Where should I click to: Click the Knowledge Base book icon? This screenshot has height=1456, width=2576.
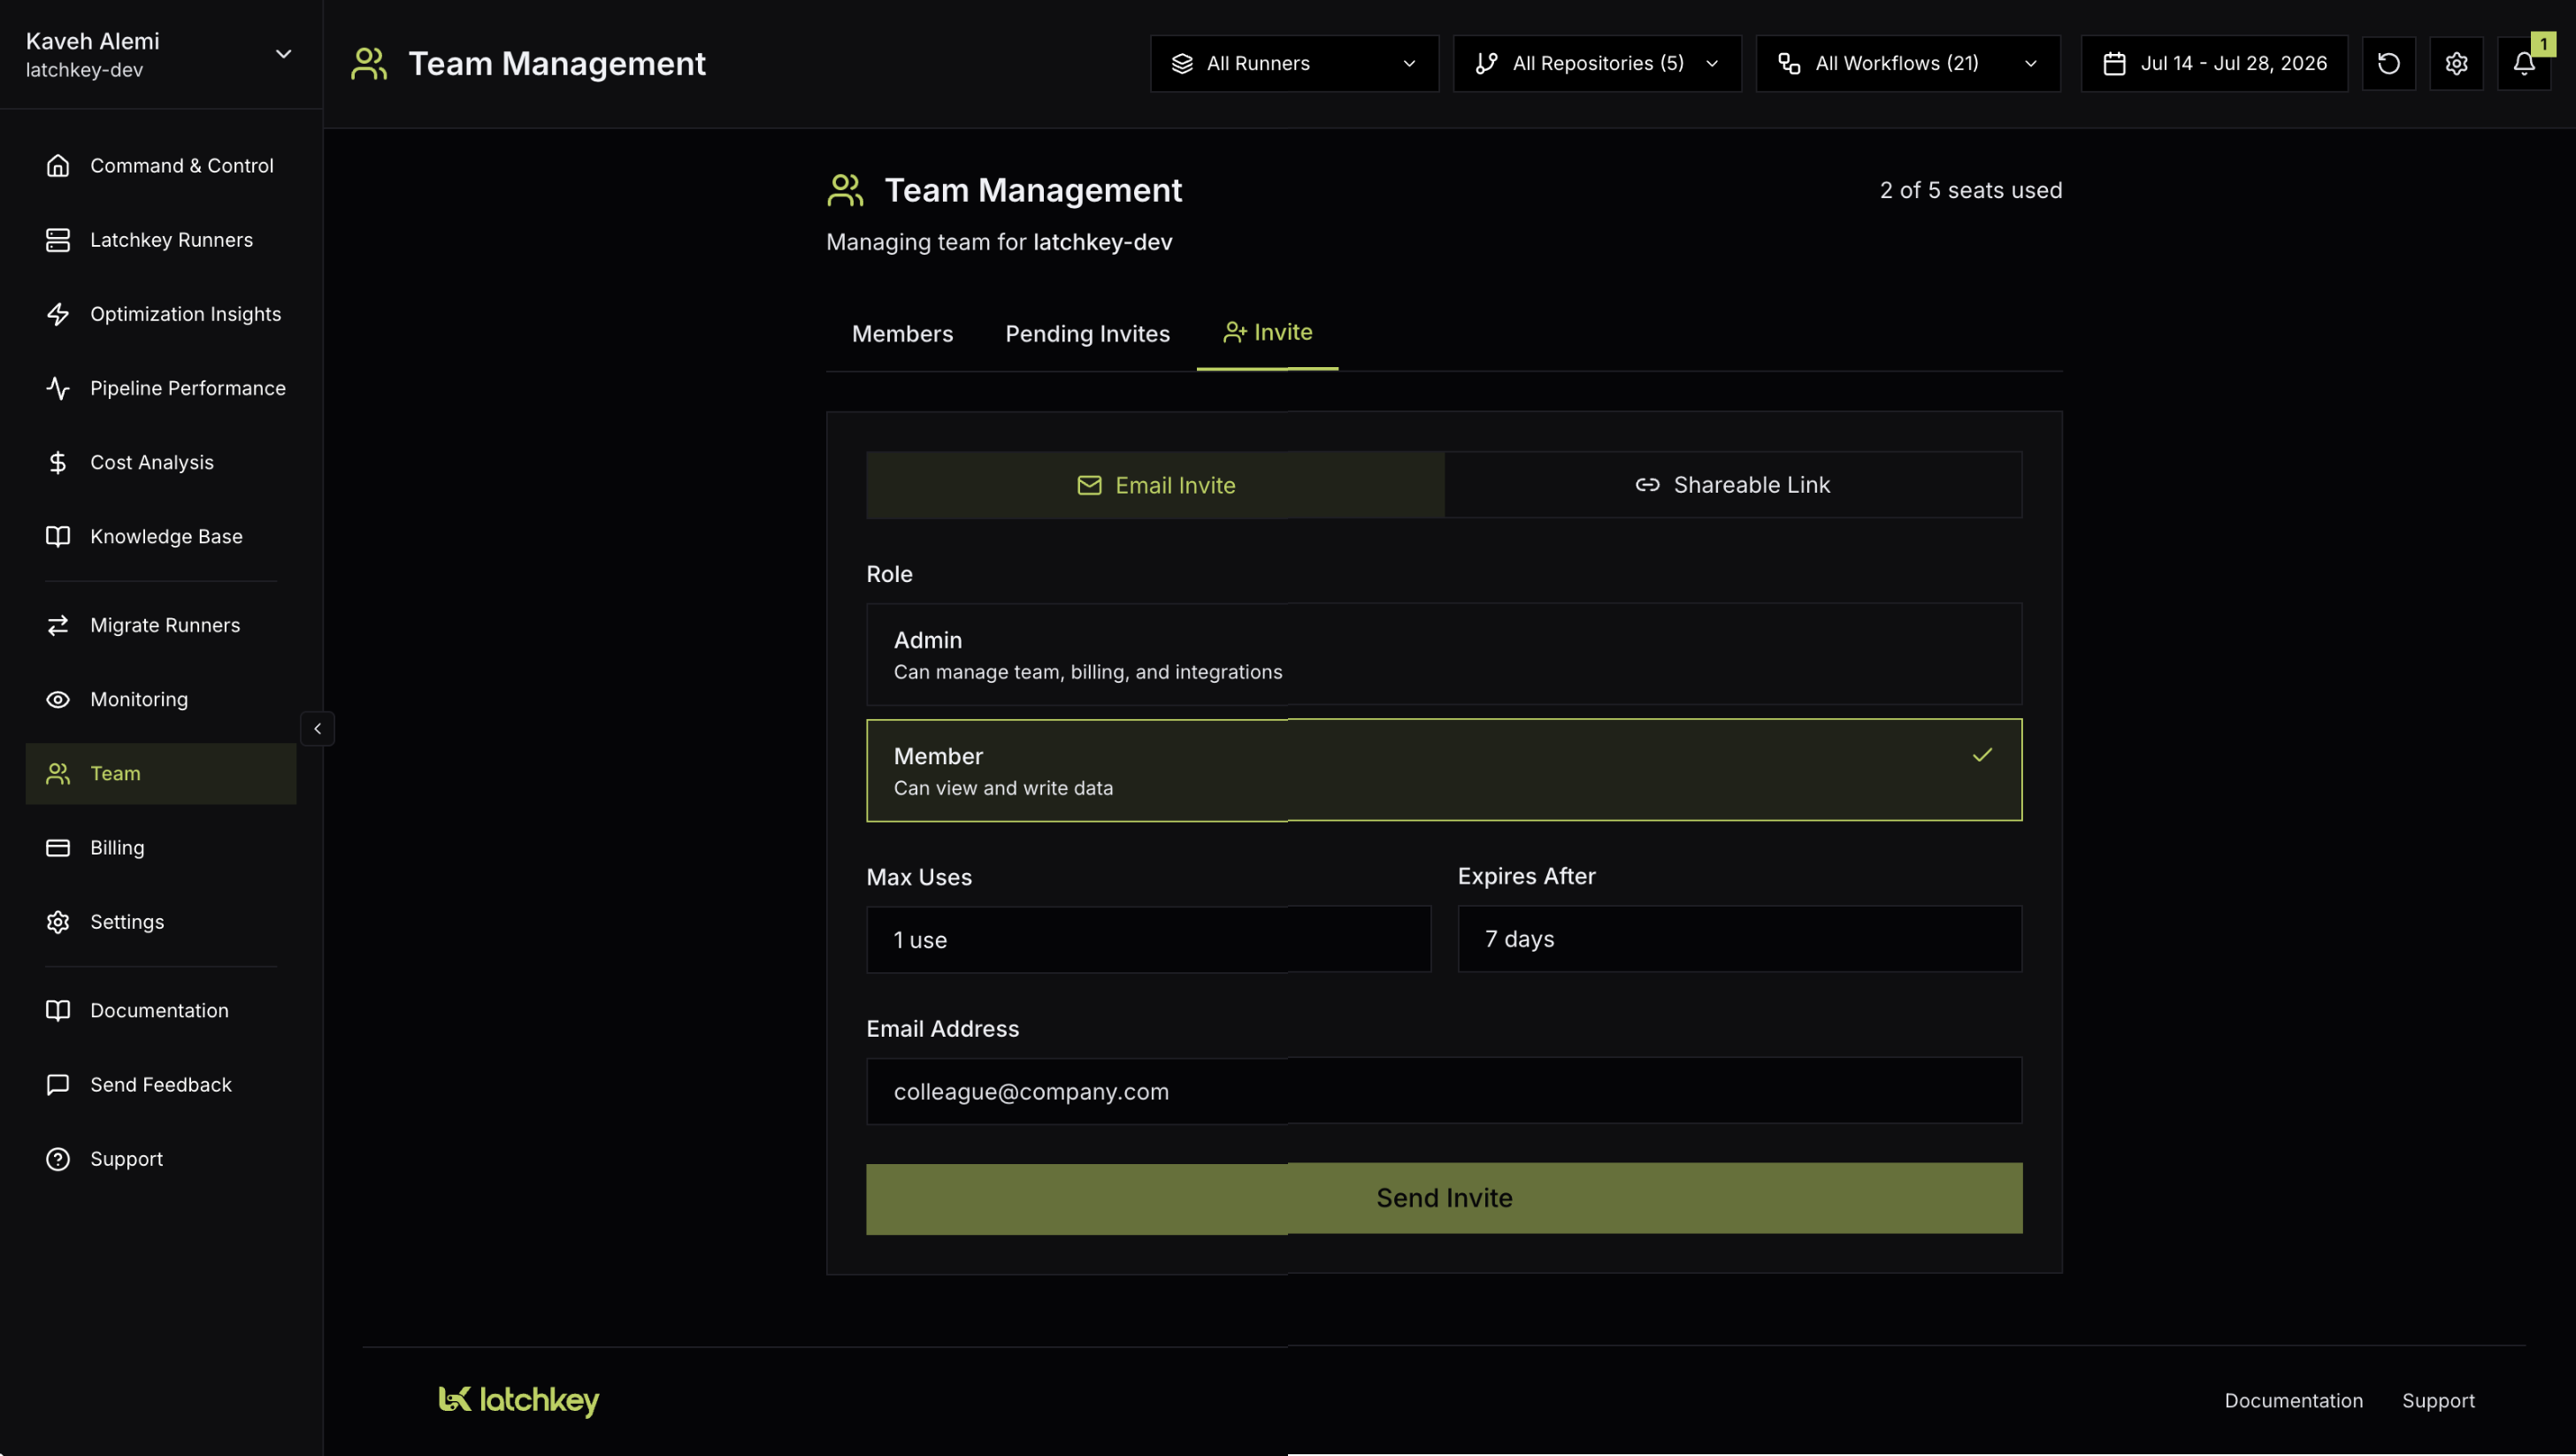pos(58,536)
